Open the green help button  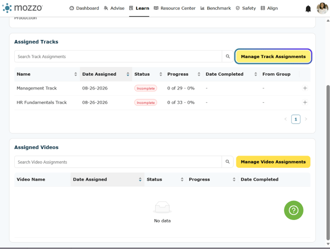click(x=294, y=210)
